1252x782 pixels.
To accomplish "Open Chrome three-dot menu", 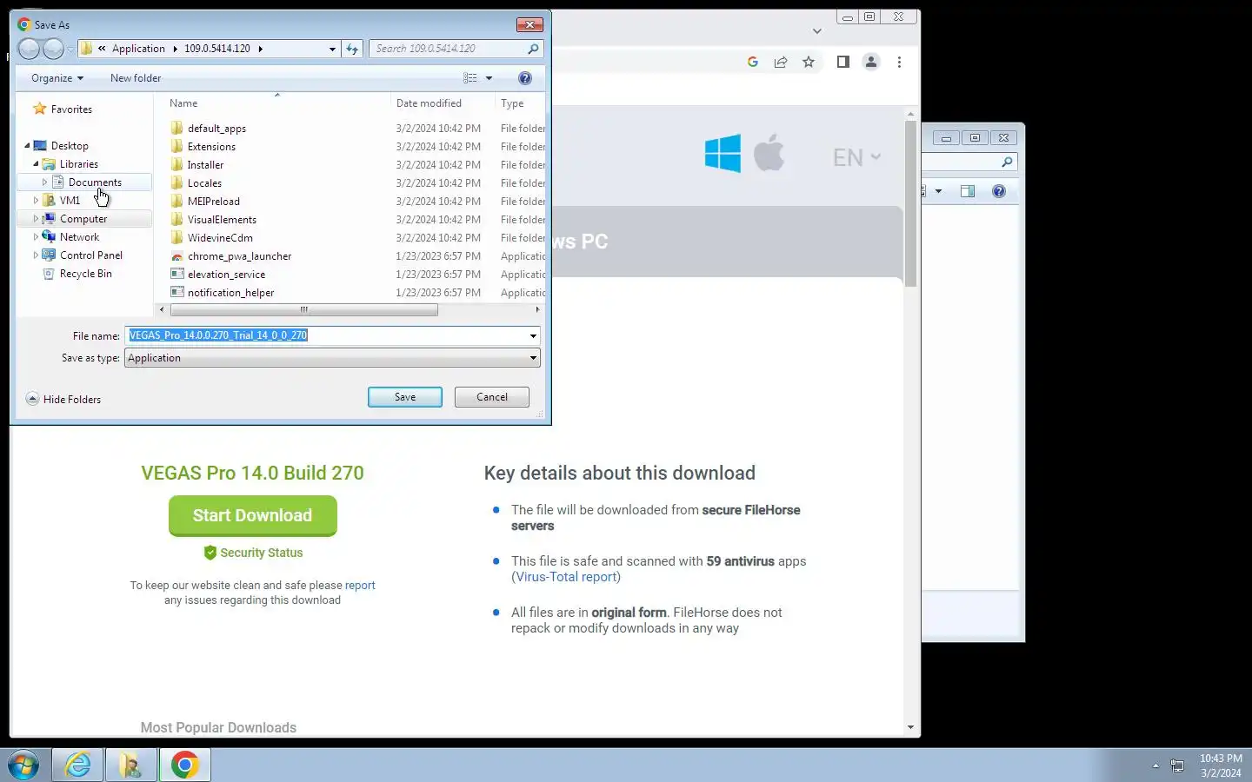I will tap(899, 62).
